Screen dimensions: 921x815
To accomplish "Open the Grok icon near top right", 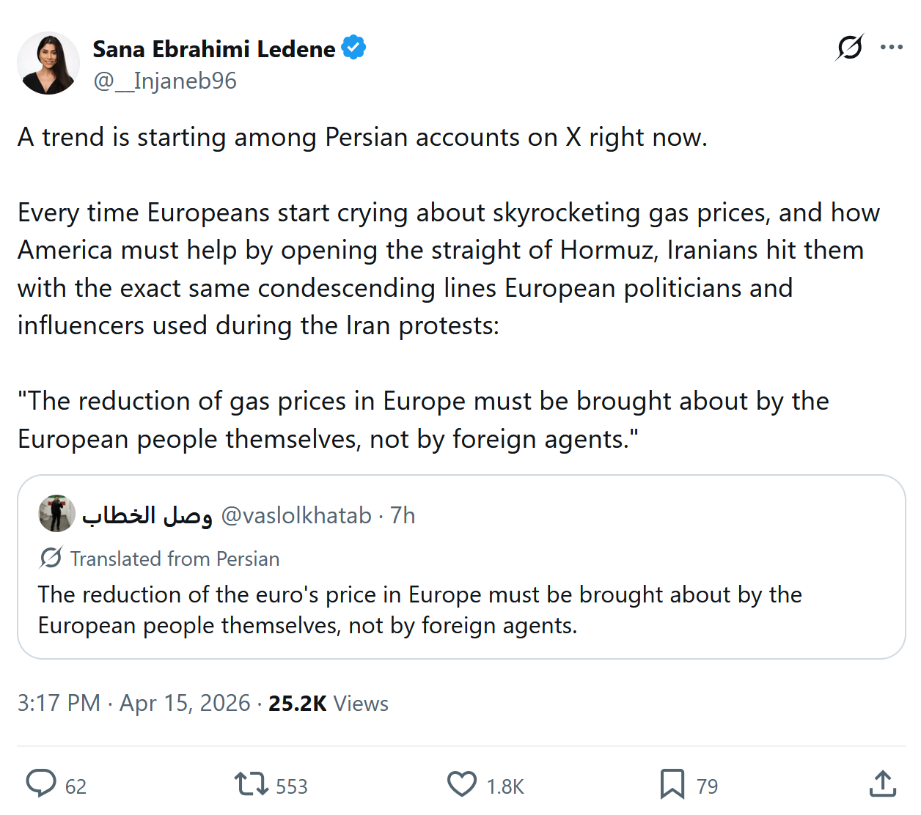I will [x=850, y=48].
